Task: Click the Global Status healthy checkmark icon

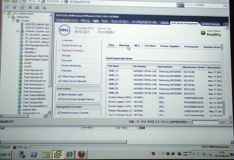Action: (x=203, y=33)
